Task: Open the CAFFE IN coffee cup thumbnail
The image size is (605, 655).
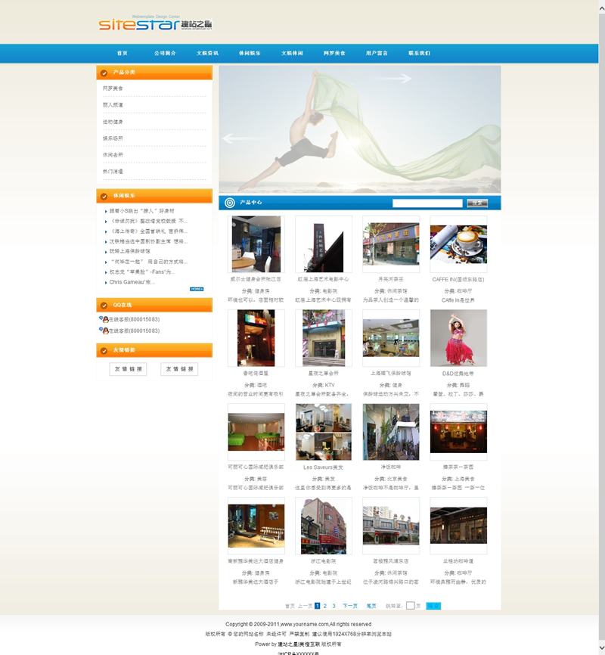Action: click(x=458, y=244)
